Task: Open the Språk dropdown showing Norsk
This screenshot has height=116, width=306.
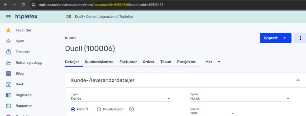Action: point(241,98)
